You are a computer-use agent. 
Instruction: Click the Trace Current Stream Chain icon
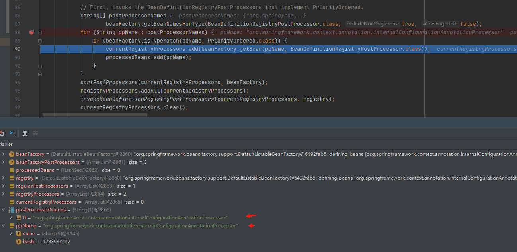point(35,133)
